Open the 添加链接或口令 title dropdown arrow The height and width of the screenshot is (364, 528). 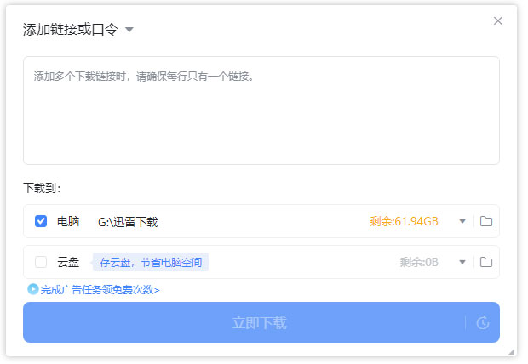pos(129,30)
